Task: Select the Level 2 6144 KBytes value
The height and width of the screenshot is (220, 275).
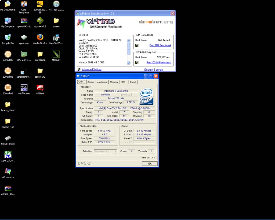Action: coord(144,138)
